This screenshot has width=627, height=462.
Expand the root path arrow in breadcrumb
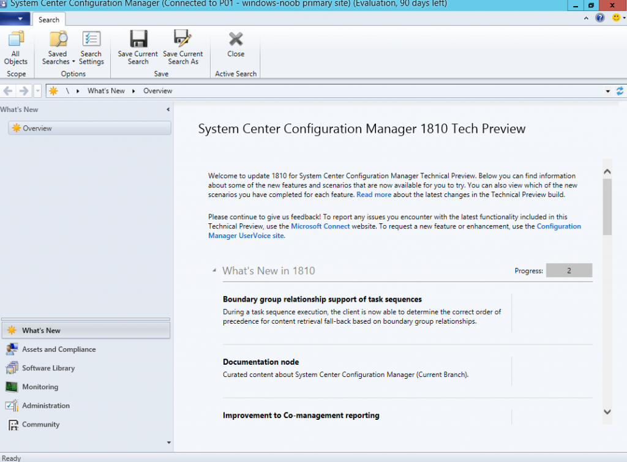click(78, 91)
